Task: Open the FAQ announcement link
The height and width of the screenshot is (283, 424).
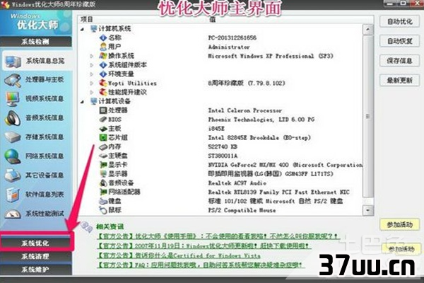Action: (200, 265)
